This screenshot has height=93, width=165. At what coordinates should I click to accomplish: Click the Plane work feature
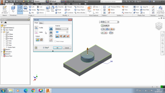pos(89,9)
